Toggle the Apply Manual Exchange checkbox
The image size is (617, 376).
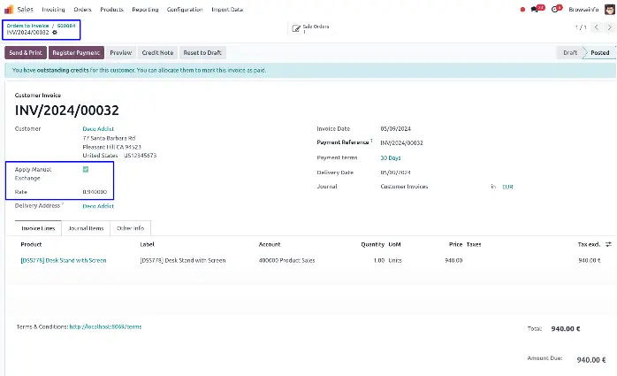(86, 168)
